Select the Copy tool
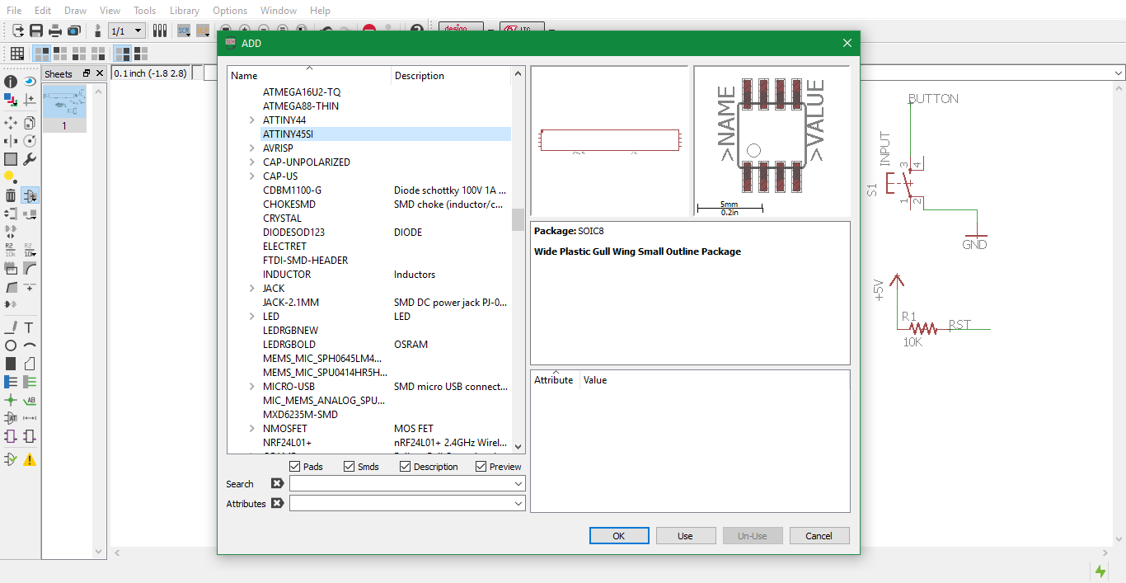Screen dimensions: 1126x583 tap(30, 122)
